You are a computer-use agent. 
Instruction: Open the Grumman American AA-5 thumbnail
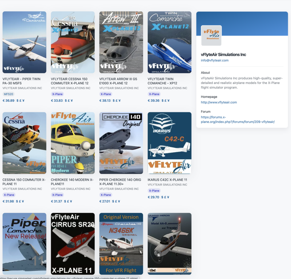click(169, 244)
